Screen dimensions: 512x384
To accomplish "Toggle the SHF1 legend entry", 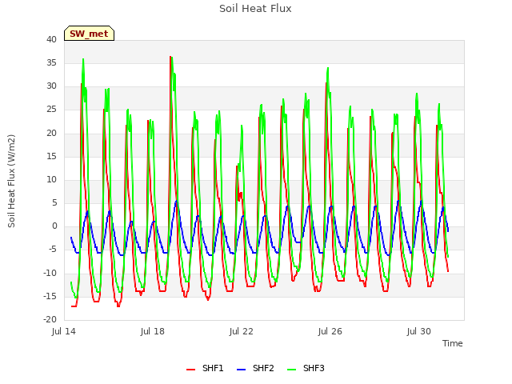I will [x=205, y=368].
